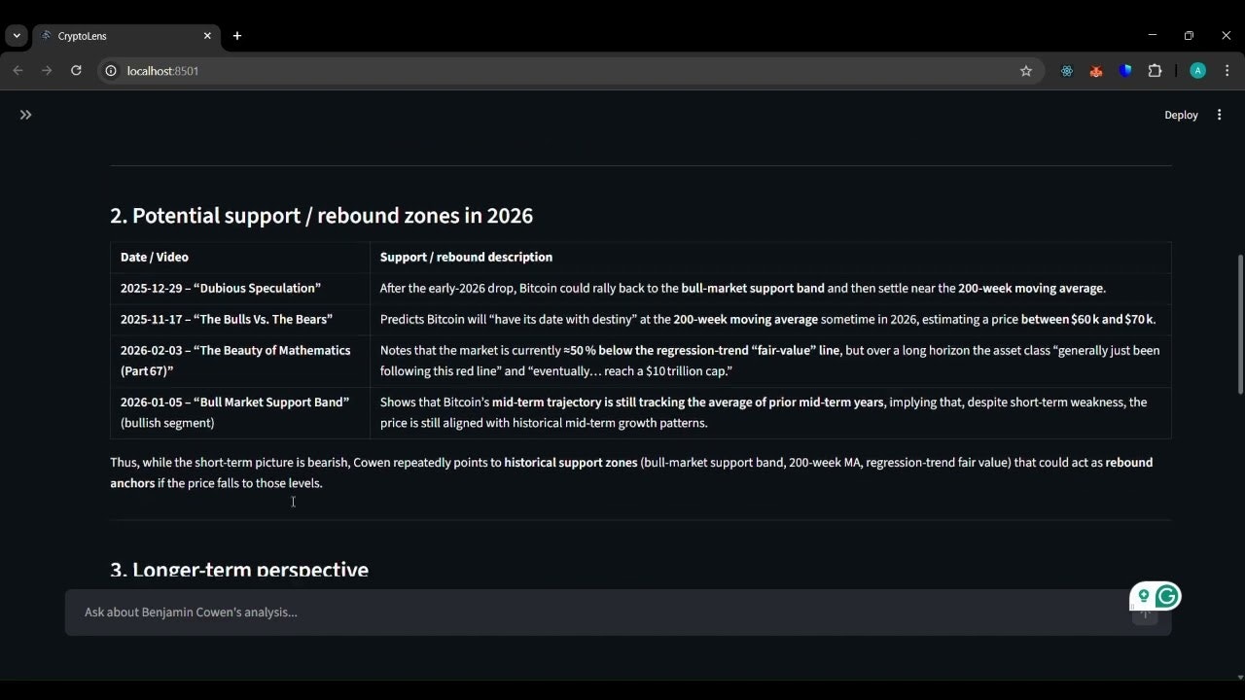Bookmark this page with star icon
This screenshot has height=700, width=1245.
pyautogui.click(x=1025, y=71)
